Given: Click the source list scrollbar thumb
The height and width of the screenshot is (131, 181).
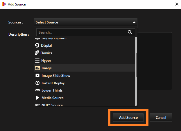Looking at the screenshot, I should [136, 65].
